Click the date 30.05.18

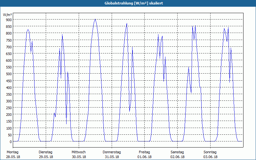(79, 157)
